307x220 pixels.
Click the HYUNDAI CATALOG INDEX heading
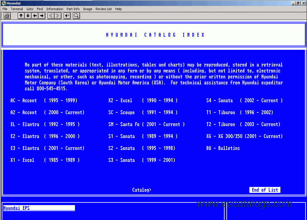click(155, 35)
